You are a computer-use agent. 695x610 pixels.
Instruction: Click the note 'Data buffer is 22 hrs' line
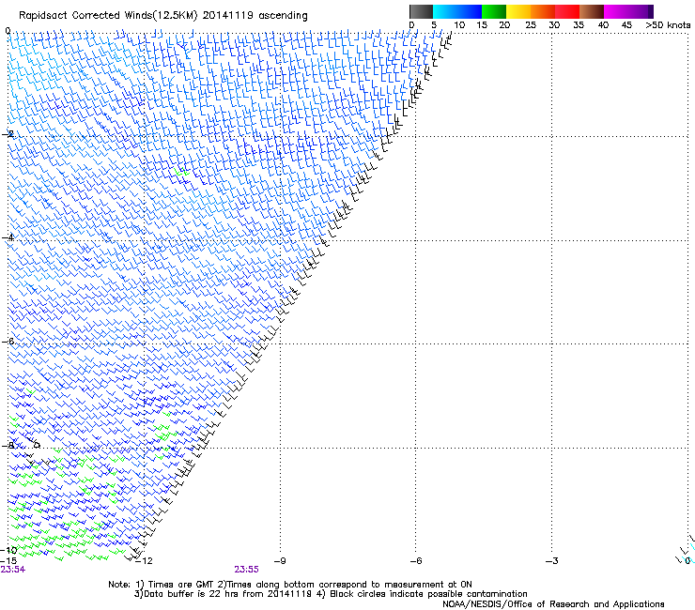[x=331, y=594]
